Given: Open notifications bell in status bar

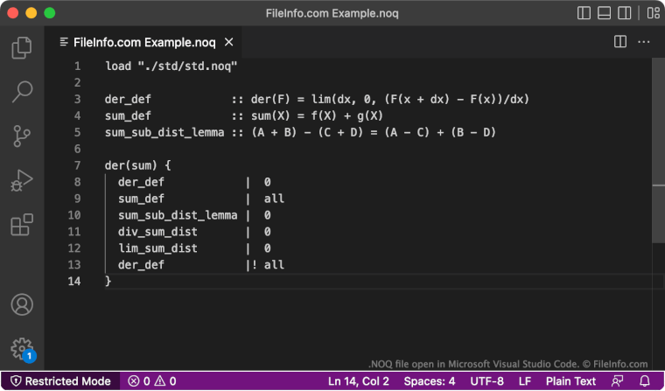Looking at the screenshot, I should click(645, 381).
